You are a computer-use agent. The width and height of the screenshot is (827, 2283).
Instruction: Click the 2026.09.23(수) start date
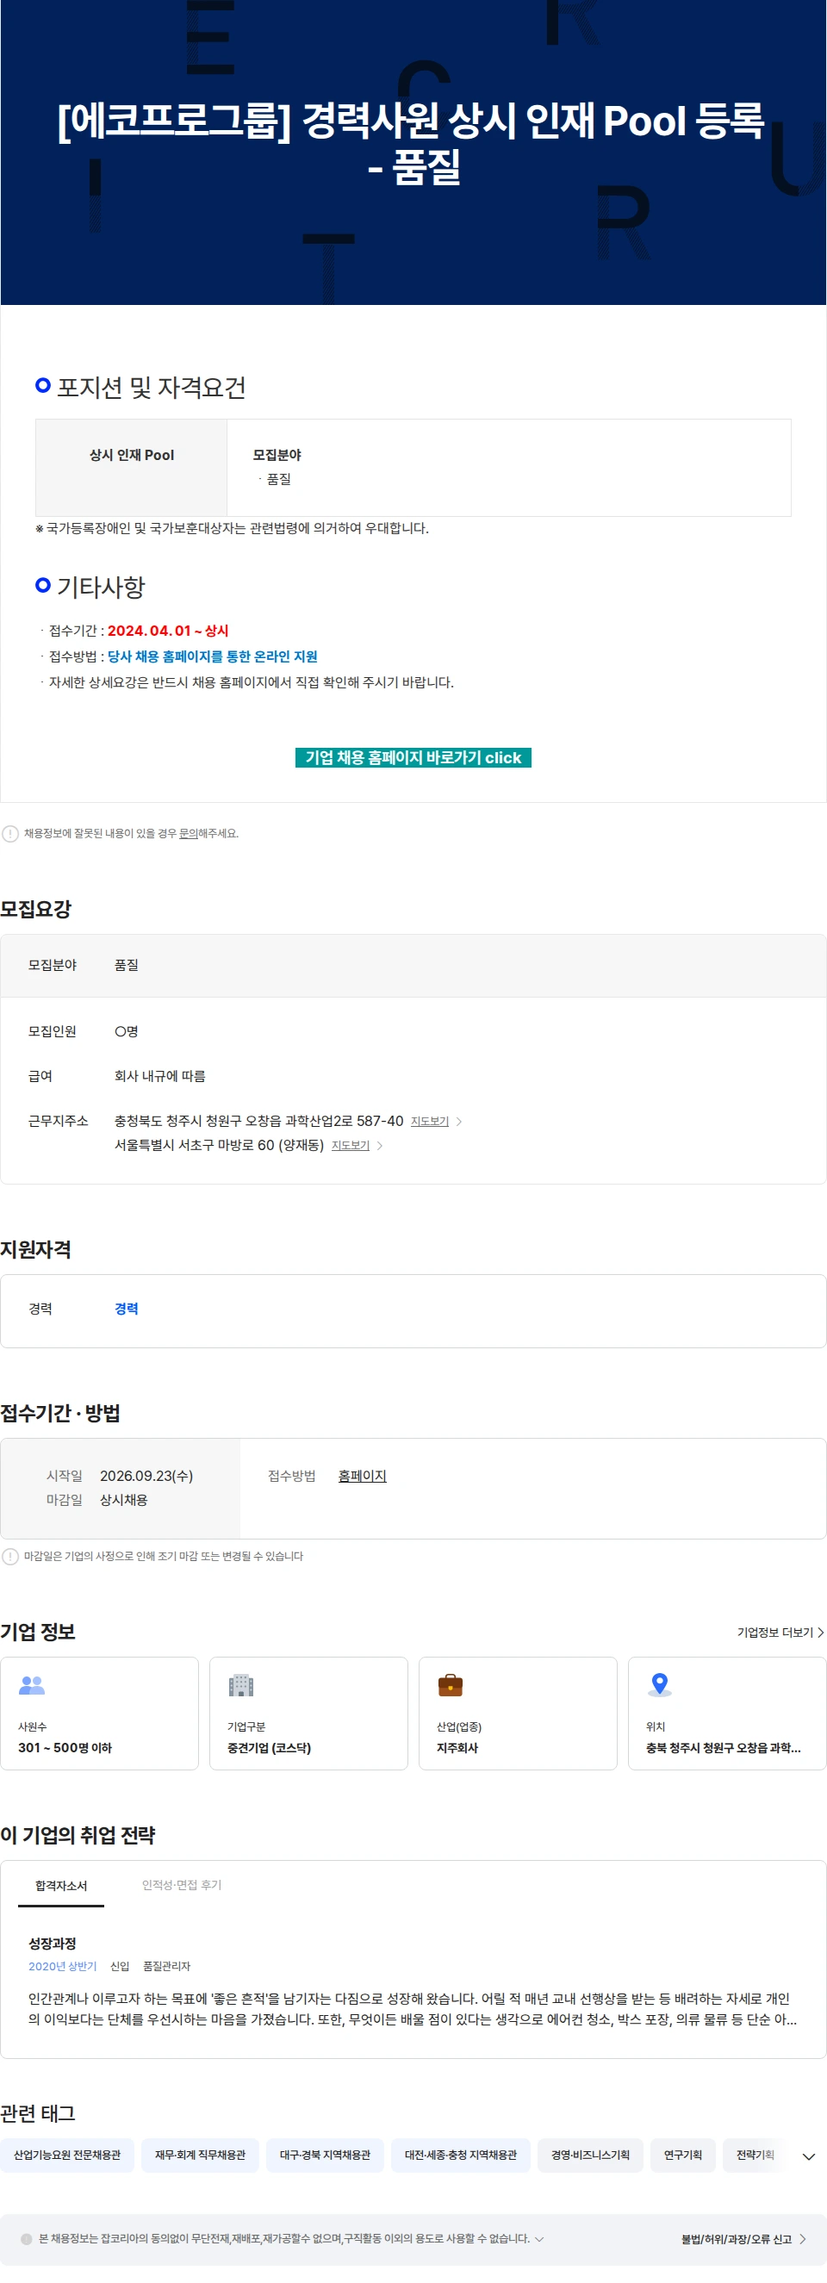click(146, 1476)
